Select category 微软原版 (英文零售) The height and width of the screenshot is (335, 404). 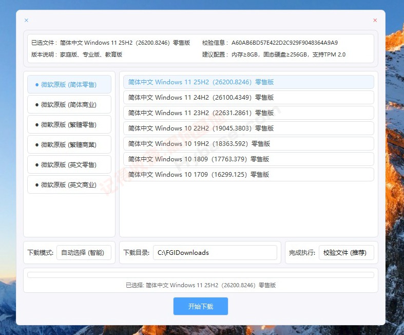click(x=69, y=164)
